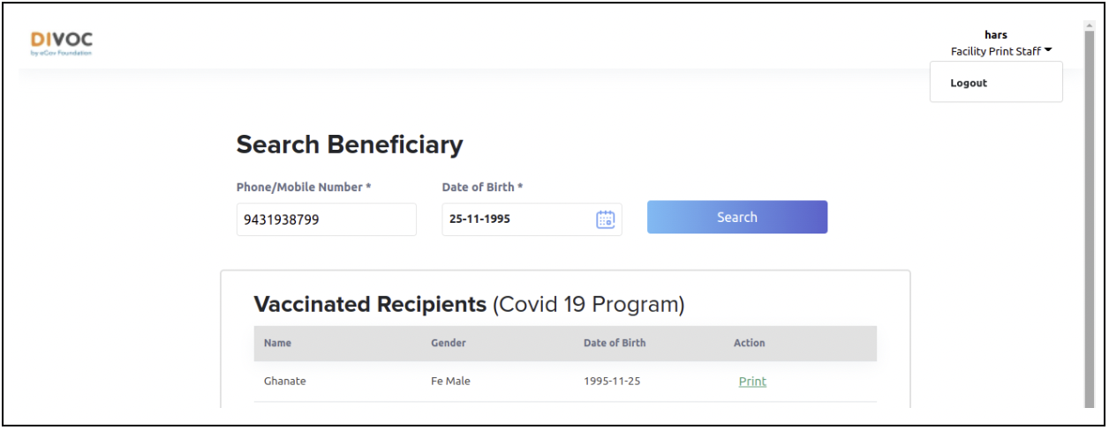The height and width of the screenshot is (430, 1109).
Task: Select Logout from the user menu
Action: click(969, 83)
